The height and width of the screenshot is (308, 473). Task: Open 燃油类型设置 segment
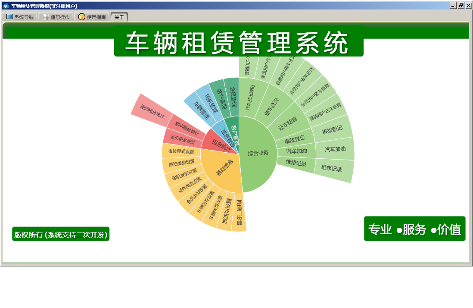pos(182,163)
